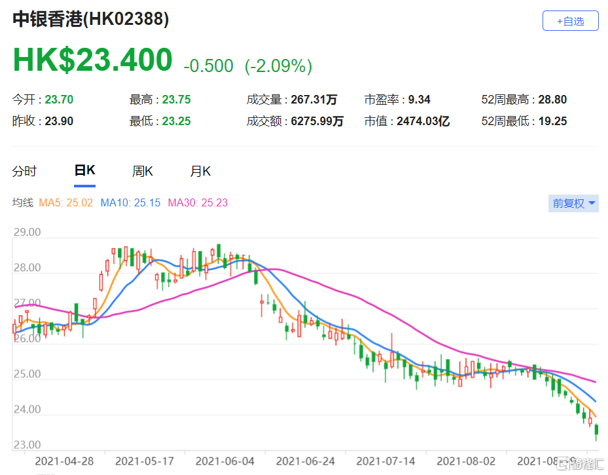
Task: Click the MA30: 25.23 legend label
Action: (198, 202)
